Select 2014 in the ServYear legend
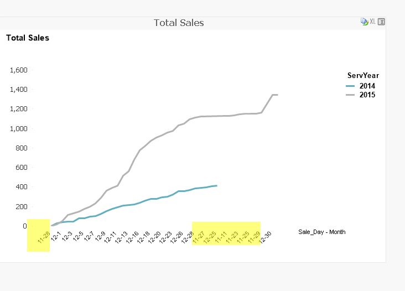Image resolution: width=405 pixels, height=291 pixels. (367, 86)
